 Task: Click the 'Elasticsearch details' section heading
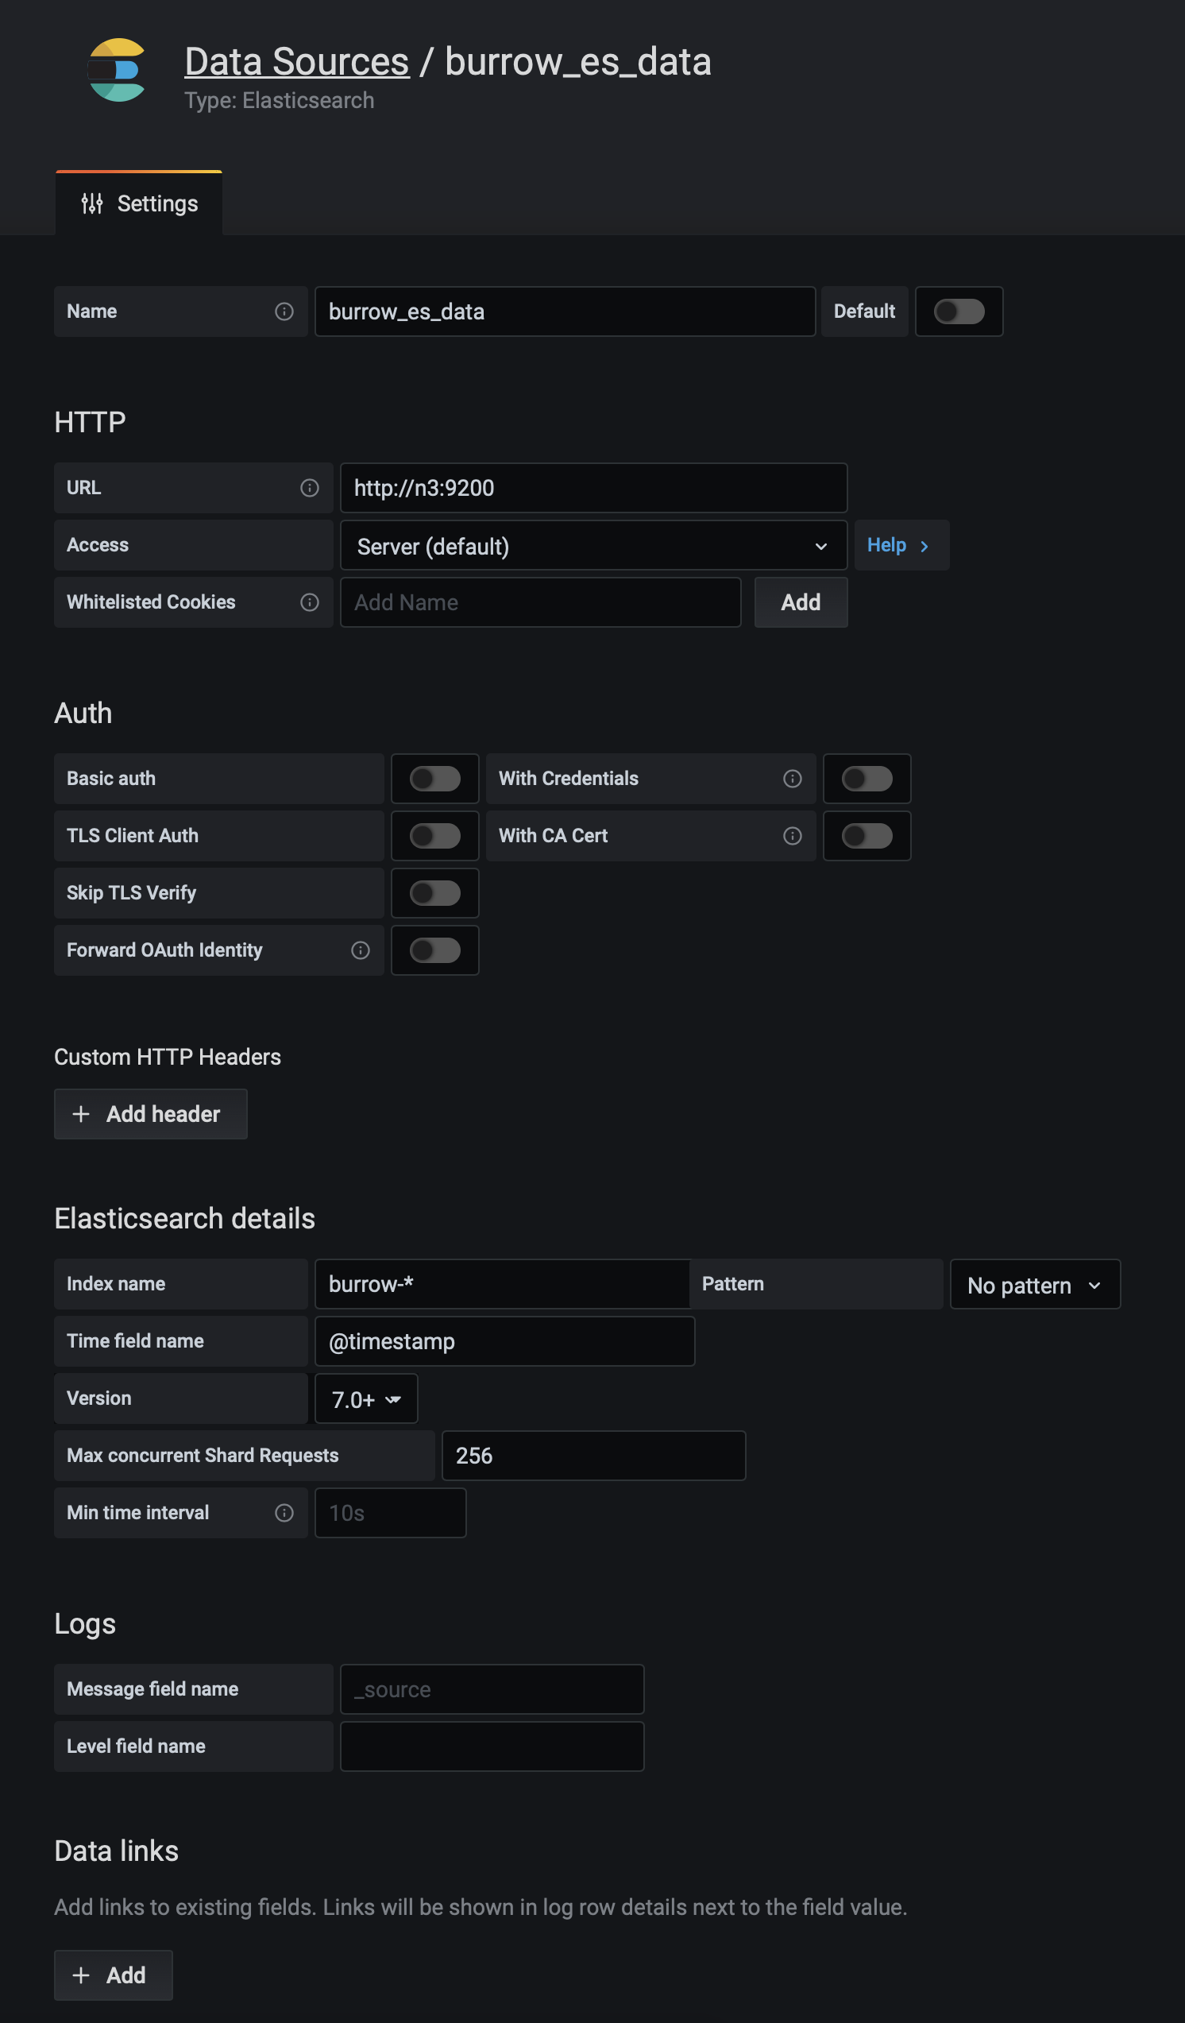(184, 1219)
